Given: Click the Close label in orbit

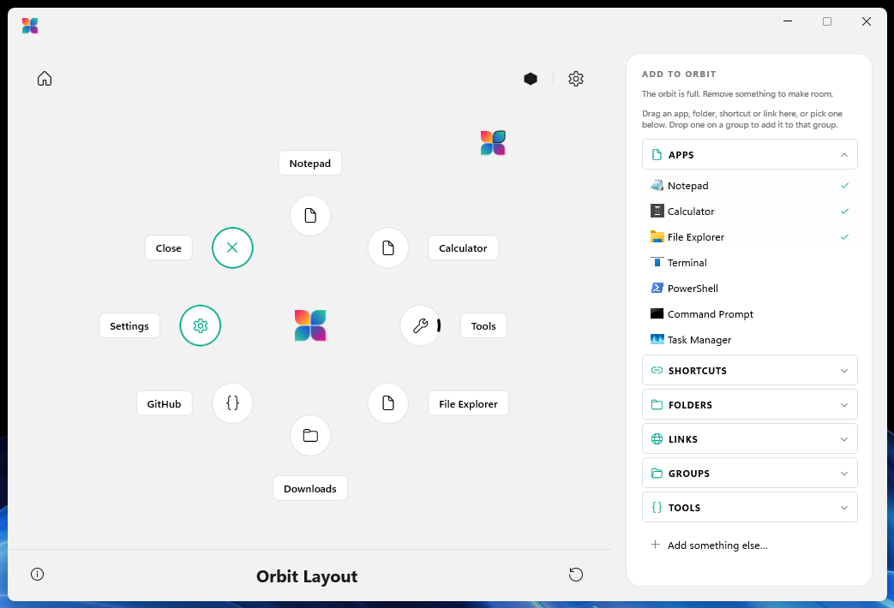Looking at the screenshot, I should [x=169, y=247].
